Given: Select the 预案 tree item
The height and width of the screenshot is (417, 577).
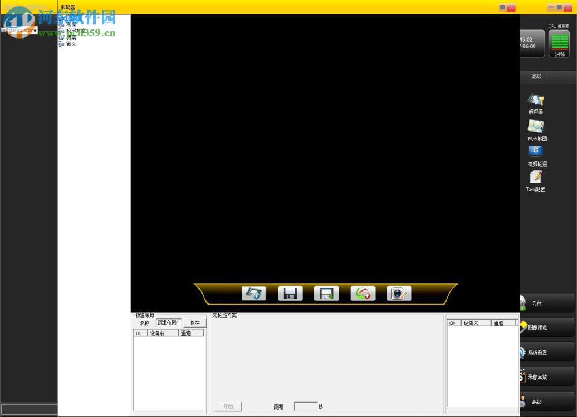Looking at the screenshot, I should [x=71, y=37].
